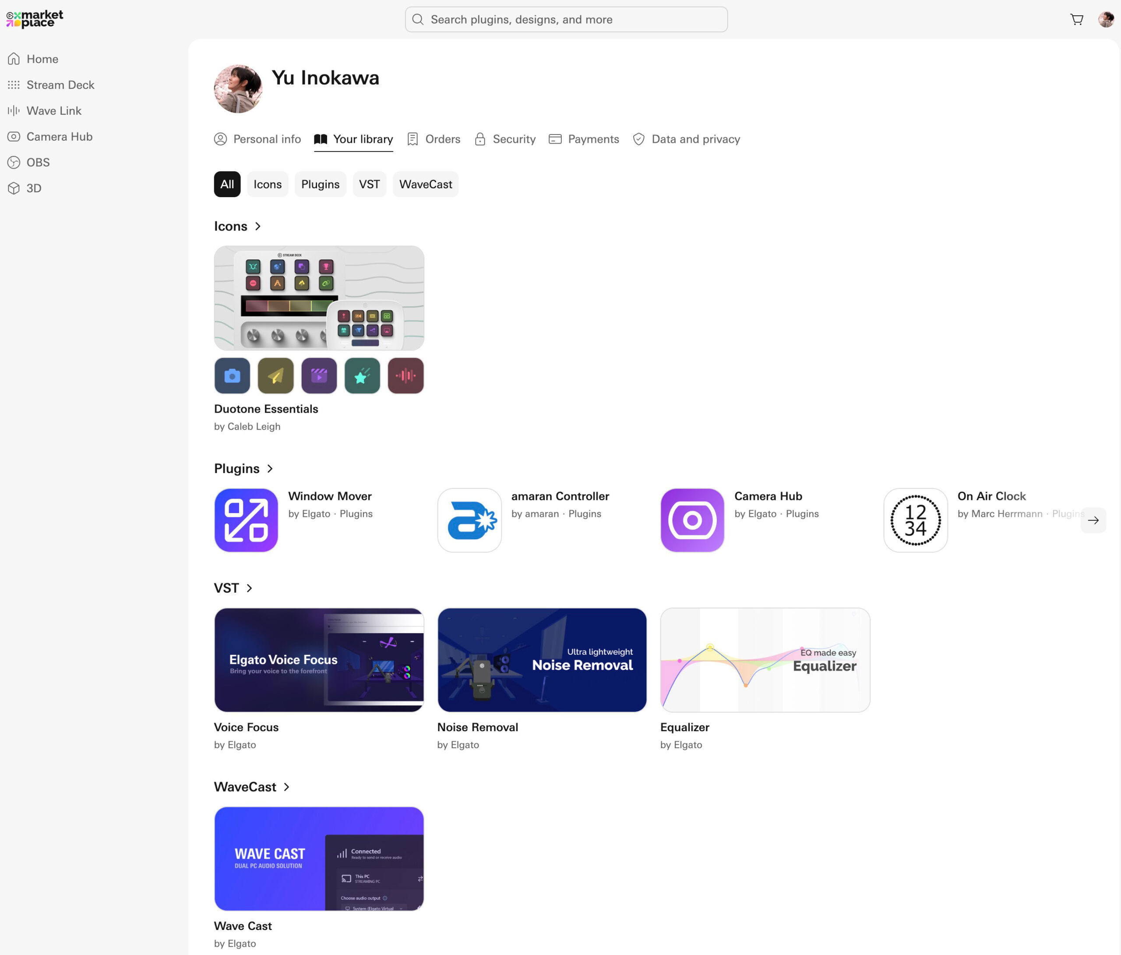Open the On Air Clock plugin icon
Image resolution: width=1121 pixels, height=955 pixels.
pyautogui.click(x=916, y=520)
